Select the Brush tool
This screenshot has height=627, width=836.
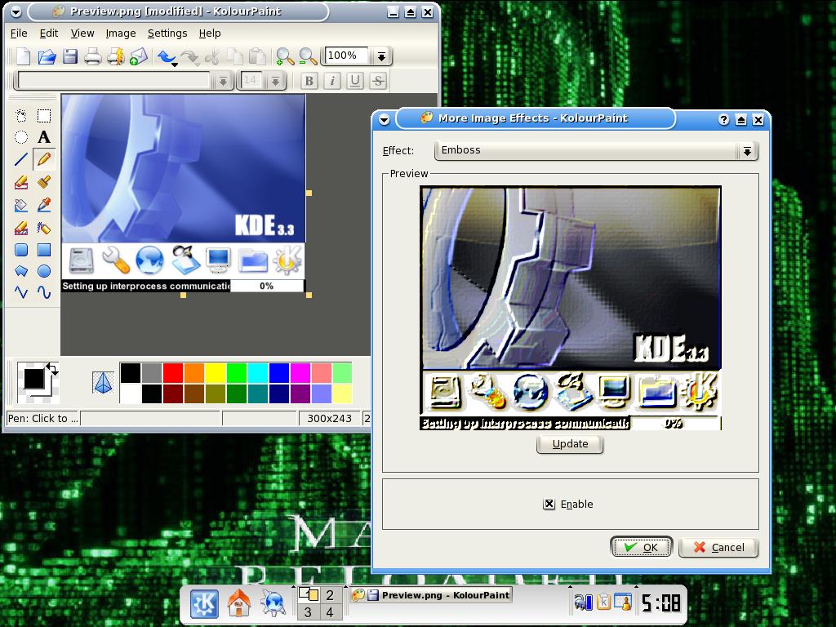click(44, 183)
